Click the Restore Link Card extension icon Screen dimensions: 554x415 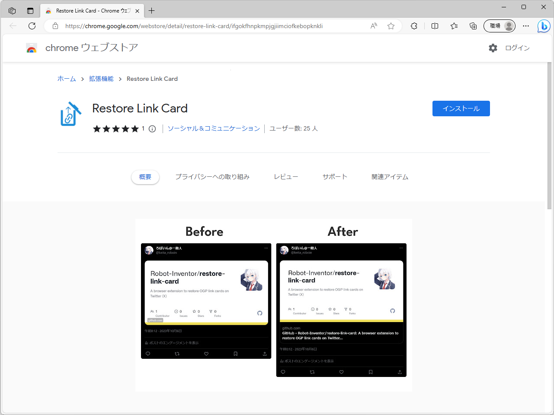click(70, 113)
